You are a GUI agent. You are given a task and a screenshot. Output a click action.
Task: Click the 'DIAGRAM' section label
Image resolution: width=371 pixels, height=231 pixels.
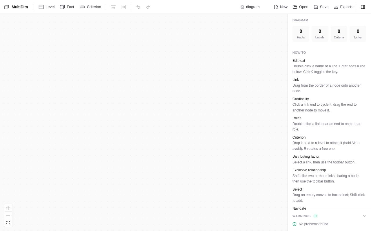[300, 20]
